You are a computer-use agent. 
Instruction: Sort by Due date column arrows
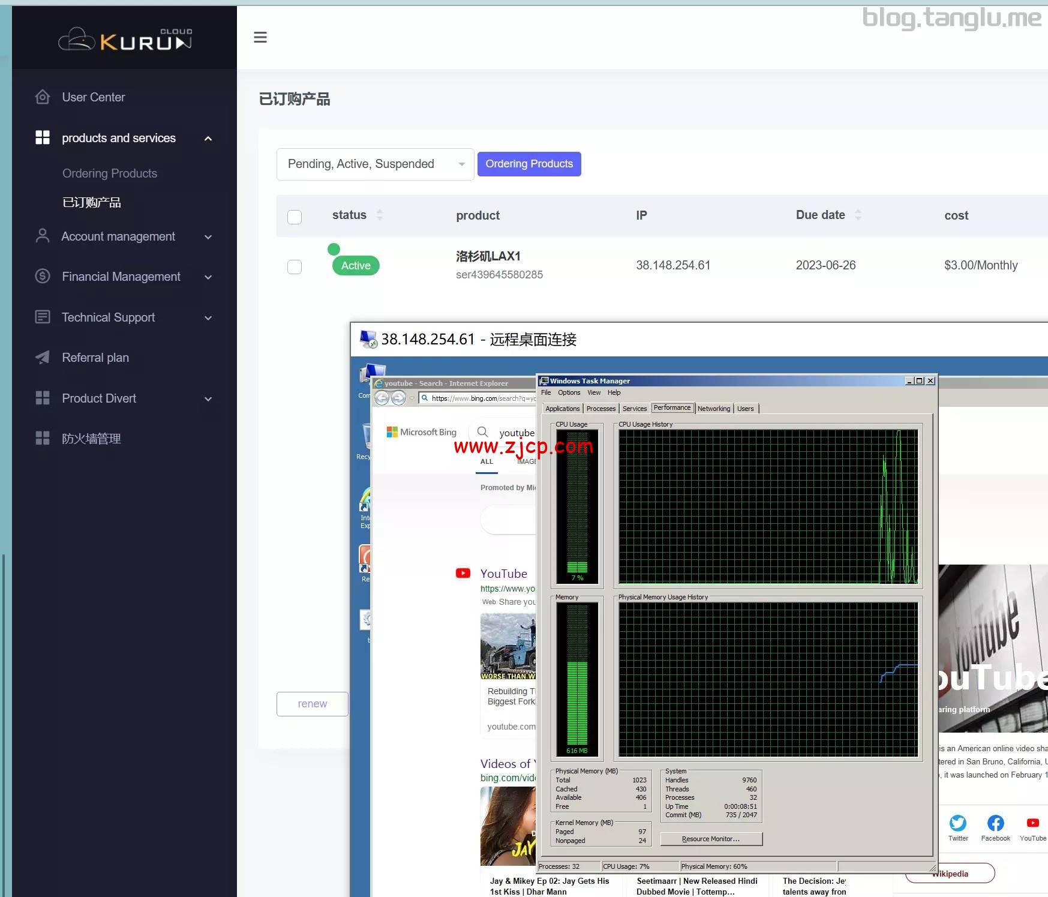[858, 215]
